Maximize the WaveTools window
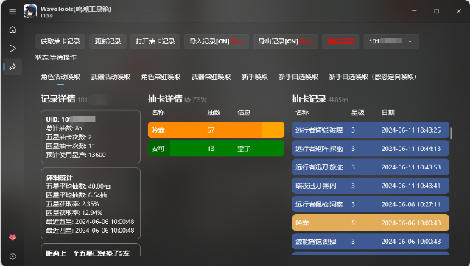 [x=436, y=11]
